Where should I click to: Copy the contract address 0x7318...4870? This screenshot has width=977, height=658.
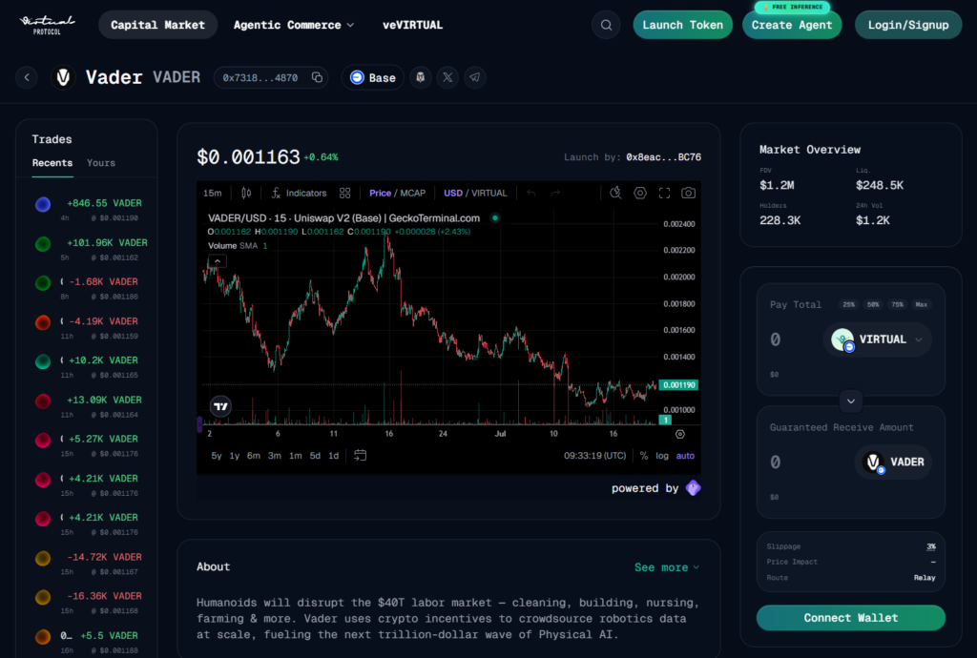click(317, 77)
